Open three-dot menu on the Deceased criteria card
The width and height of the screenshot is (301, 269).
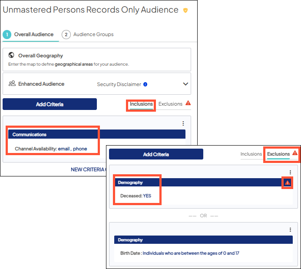point(290,172)
